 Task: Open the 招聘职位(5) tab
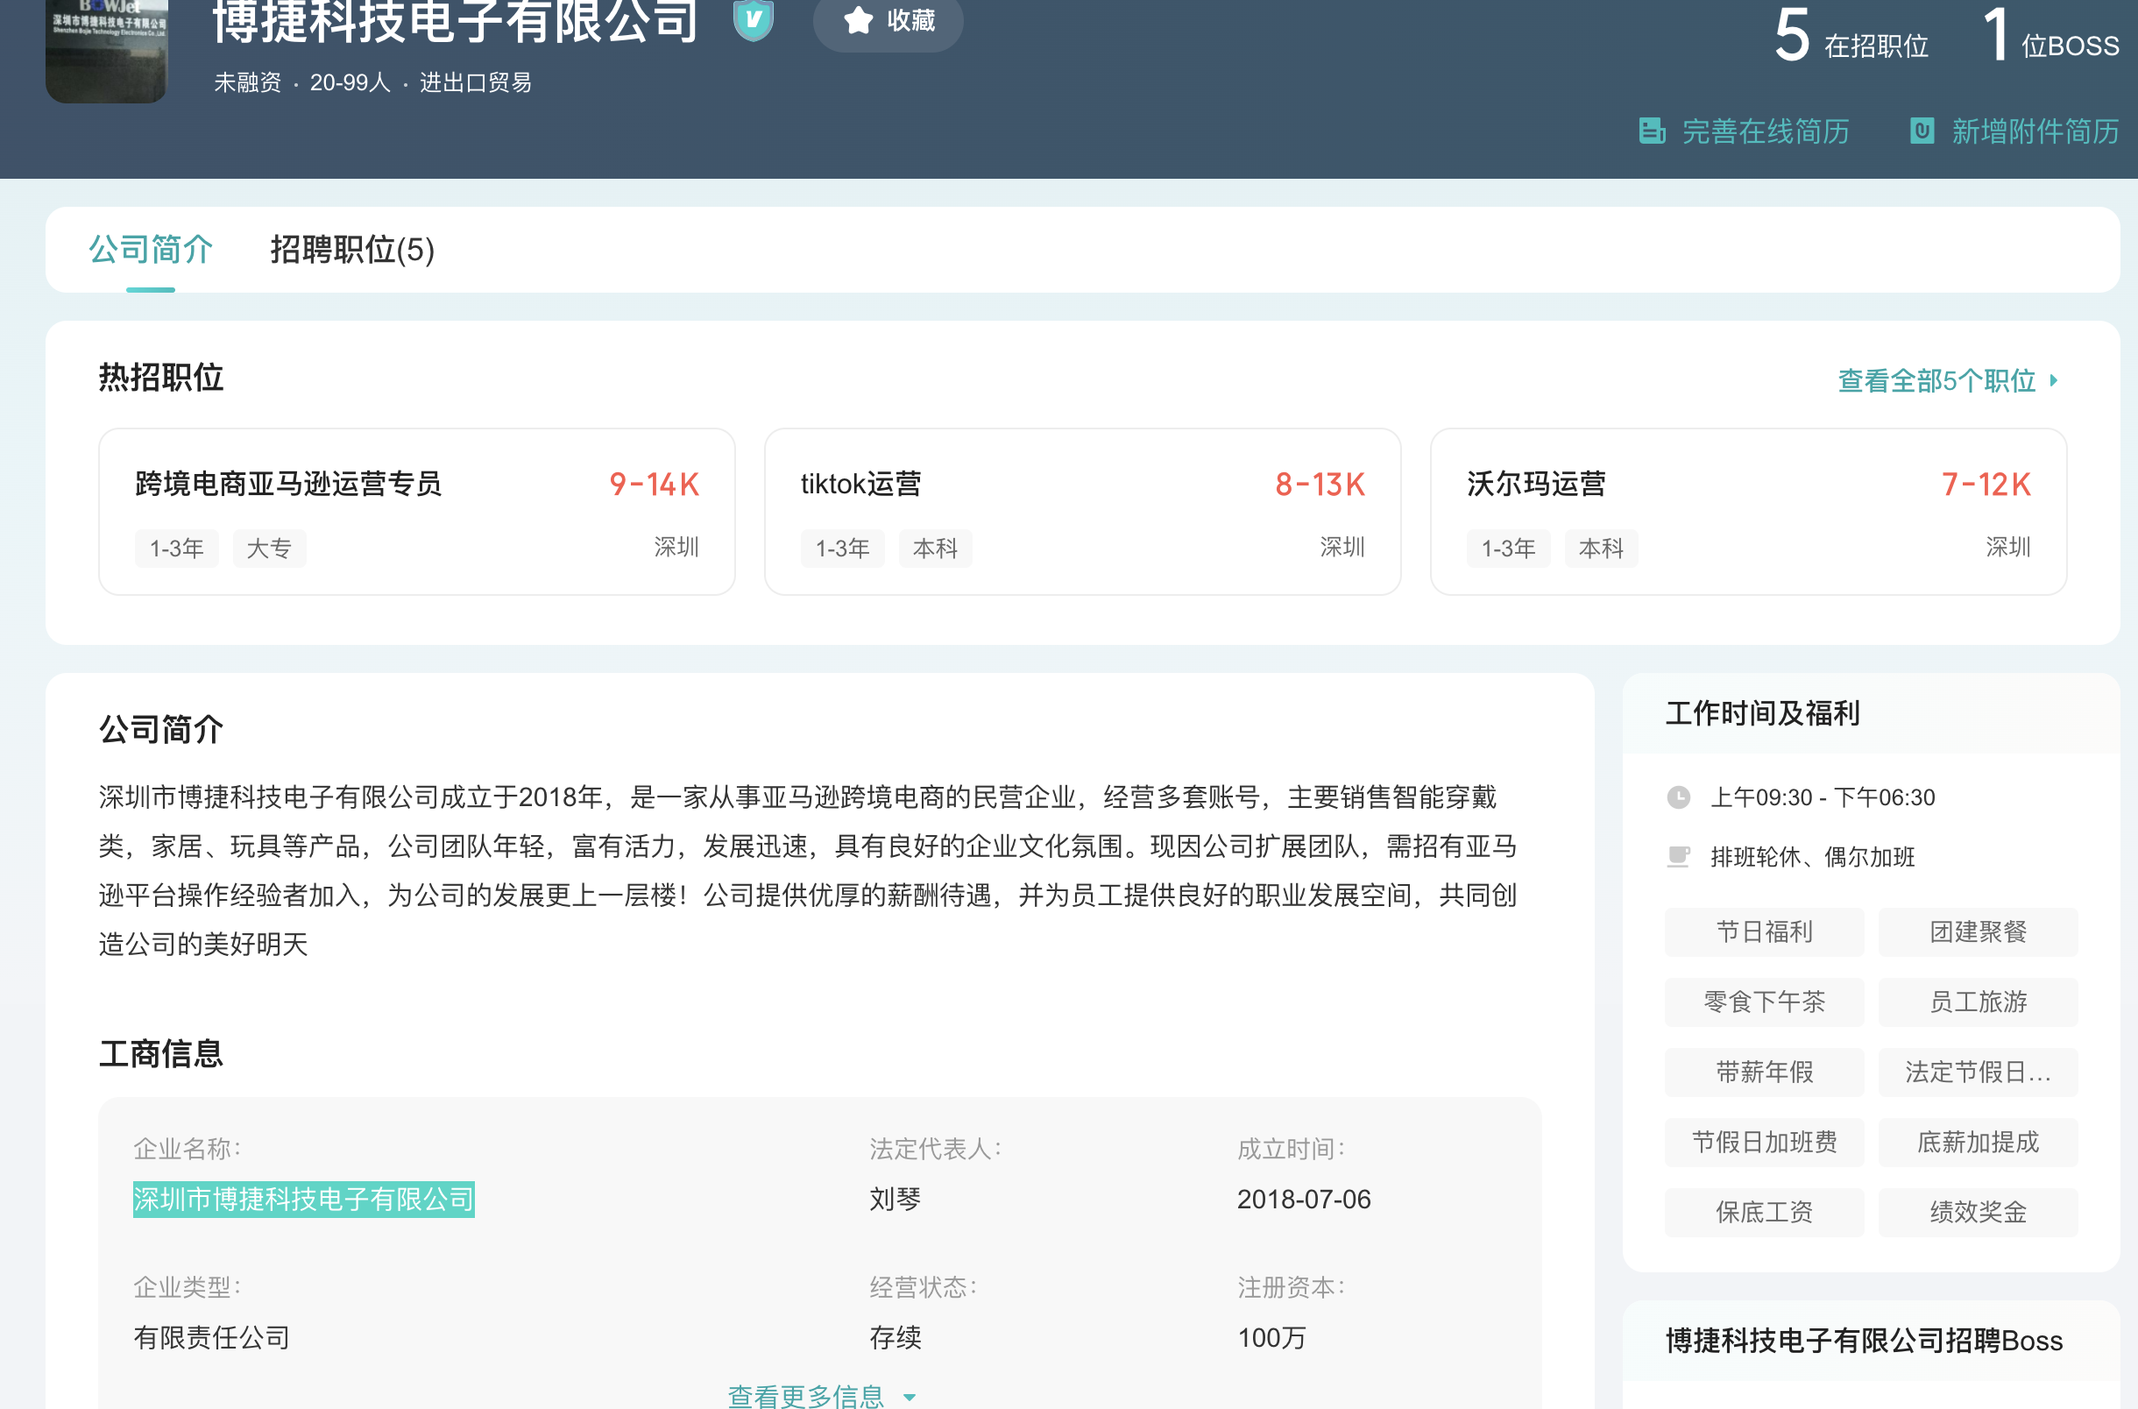click(x=352, y=250)
